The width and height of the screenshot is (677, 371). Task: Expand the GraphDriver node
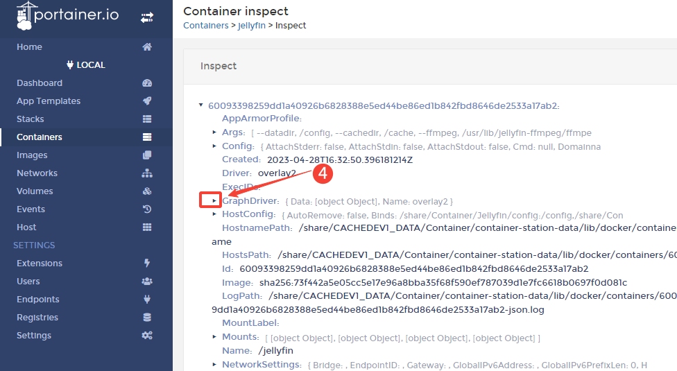[214, 200]
